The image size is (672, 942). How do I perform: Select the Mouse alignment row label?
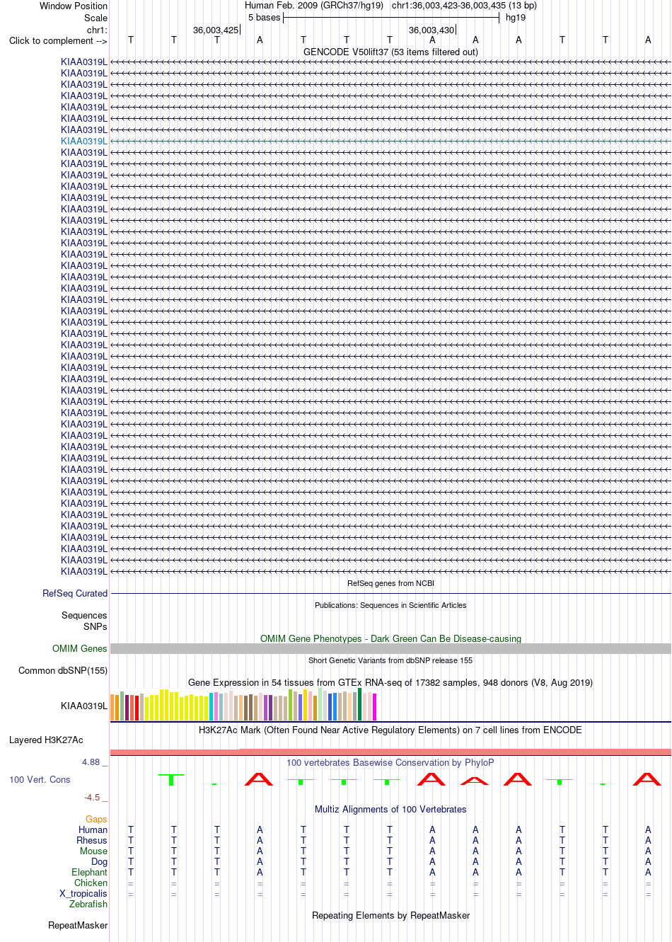pos(93,851)
